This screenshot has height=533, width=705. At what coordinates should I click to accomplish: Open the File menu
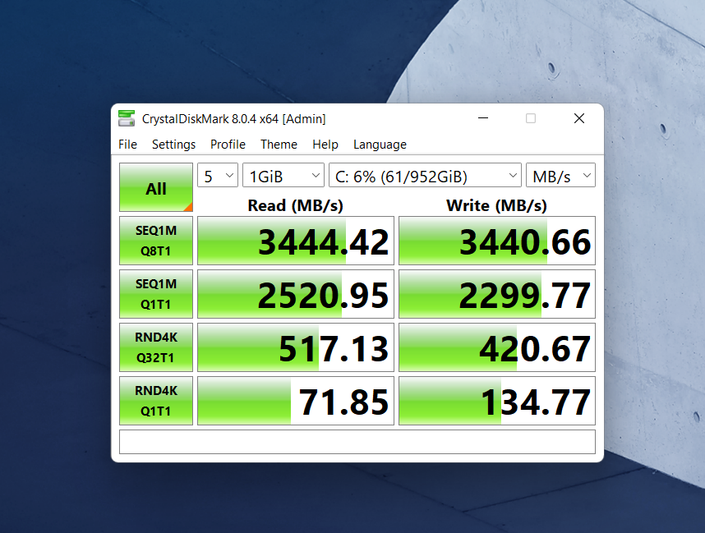point(127,145)
